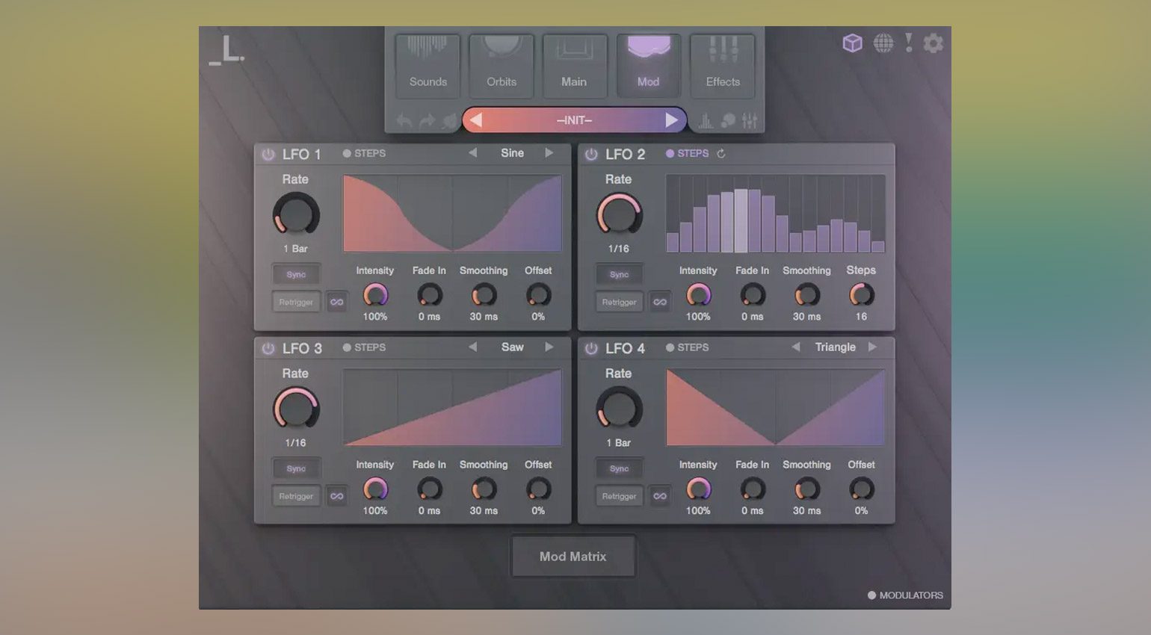
Task: Click the LFO 1 Fade In knob
Action: (x=429, y=295)
